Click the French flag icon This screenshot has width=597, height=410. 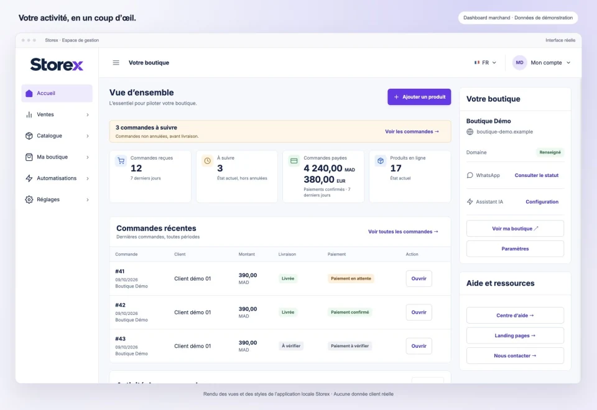coord(477,63)
